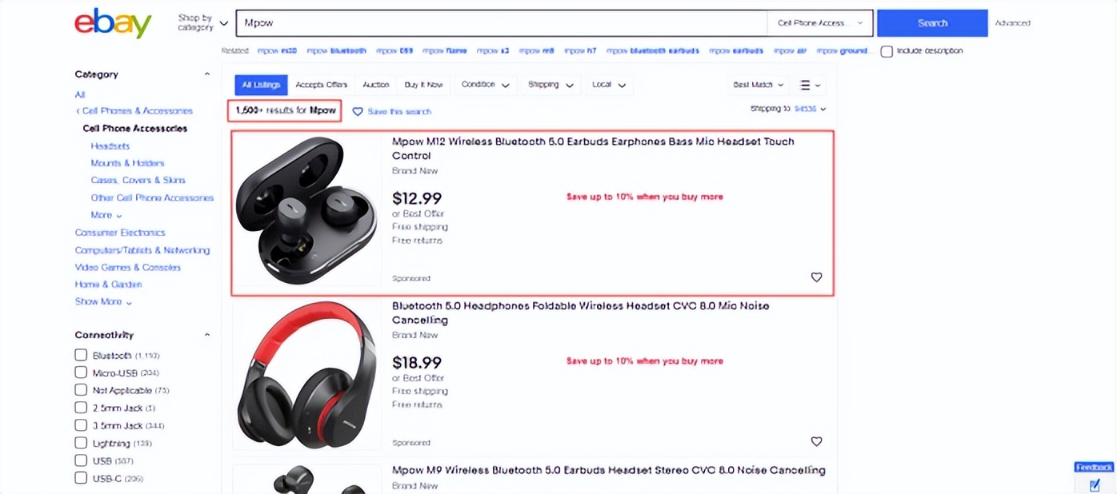Open the Headsets category link
The height and width of the screenshot is (494, 1117).
[110, 146]
